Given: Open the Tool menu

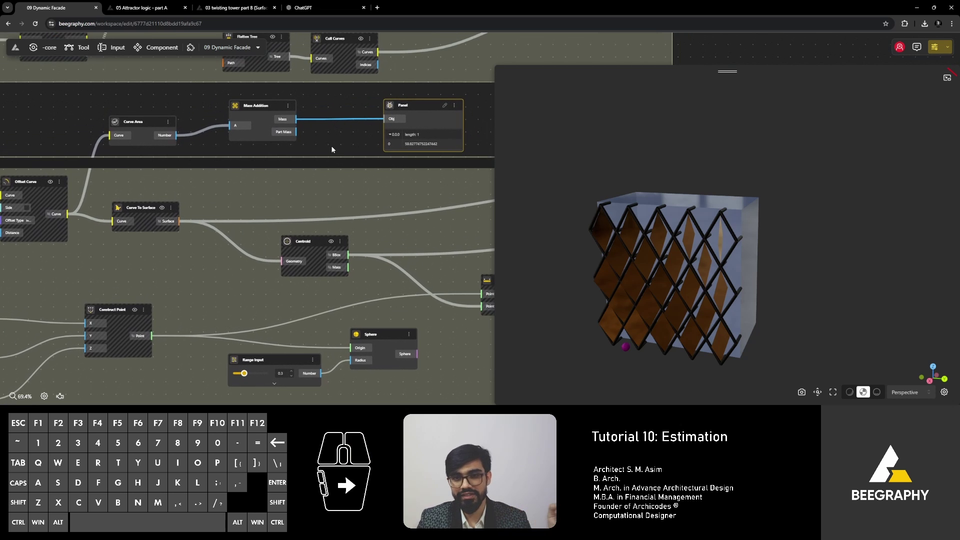Looking at the screenshot, I should (77, 47).
